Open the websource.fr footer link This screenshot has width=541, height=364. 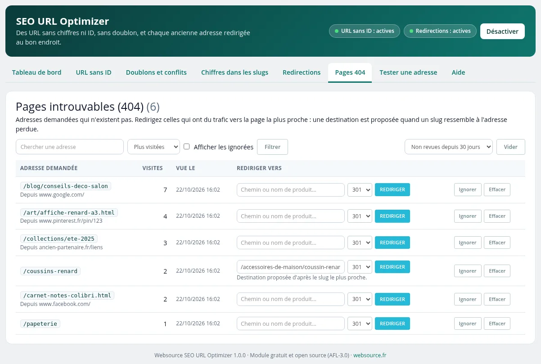click(x=370, y=355)
